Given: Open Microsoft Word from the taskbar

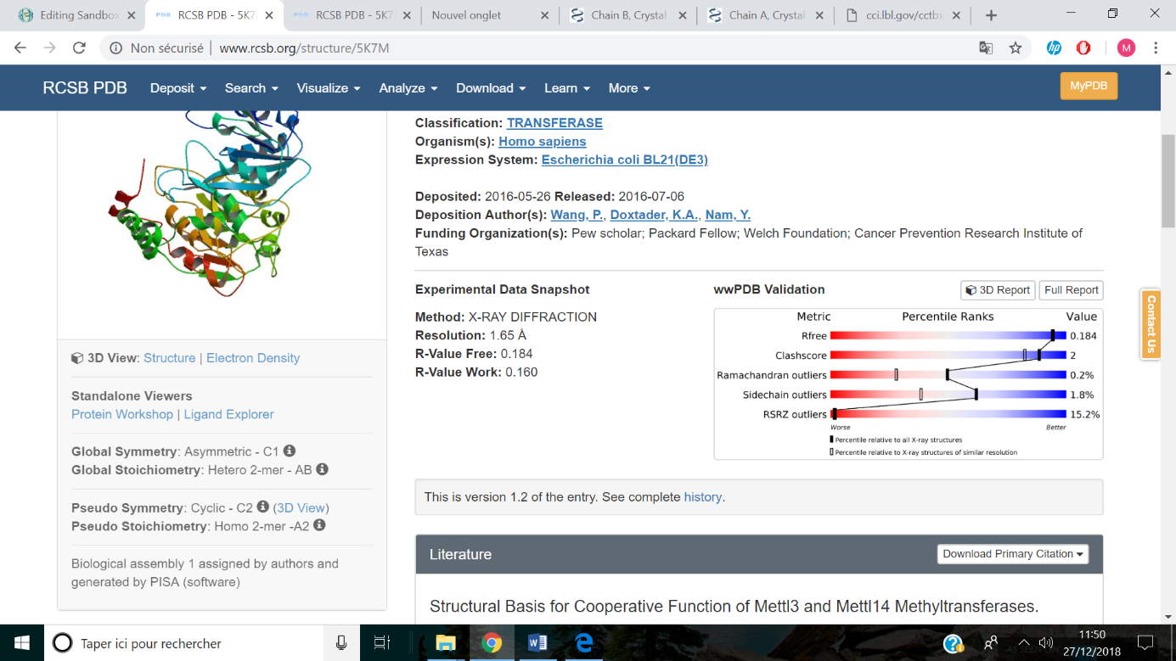Looking at the screenshot, I should click(537, 643).
